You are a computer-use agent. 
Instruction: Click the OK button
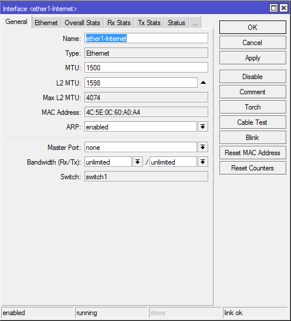coord(253,27)
